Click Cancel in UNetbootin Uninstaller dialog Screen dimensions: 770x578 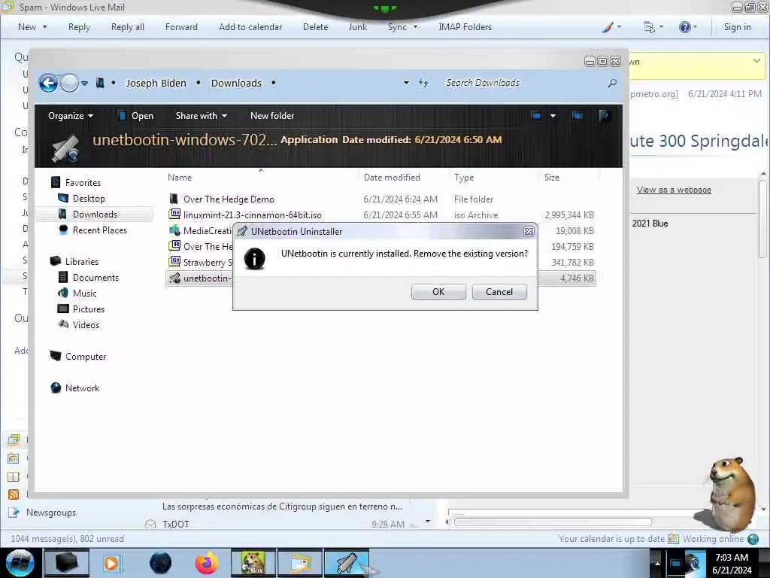[x=499, y=291]
